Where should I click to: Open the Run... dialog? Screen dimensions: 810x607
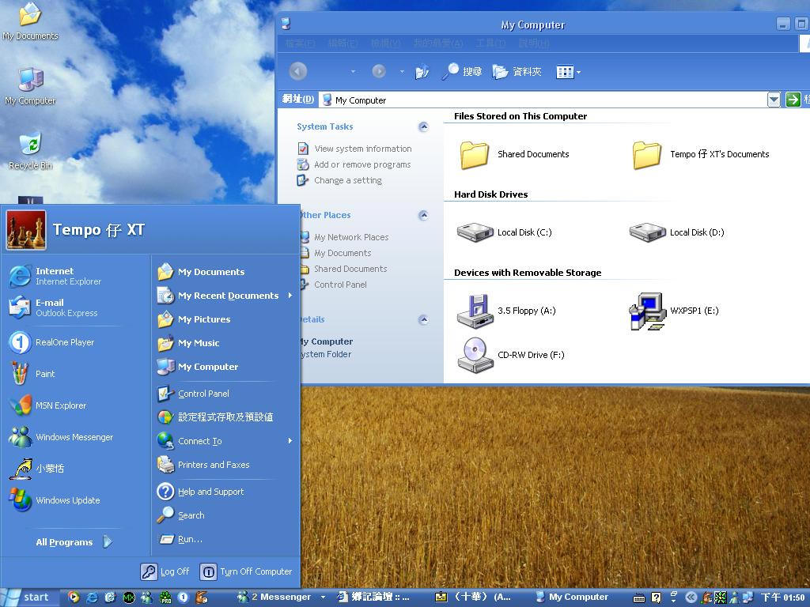[180, 539]
